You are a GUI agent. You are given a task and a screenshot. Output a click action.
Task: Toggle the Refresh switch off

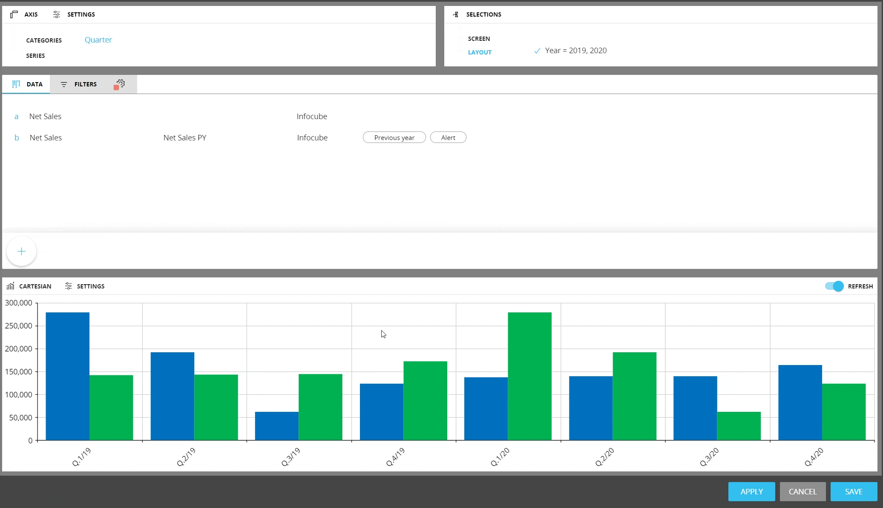tap(834, 286)
